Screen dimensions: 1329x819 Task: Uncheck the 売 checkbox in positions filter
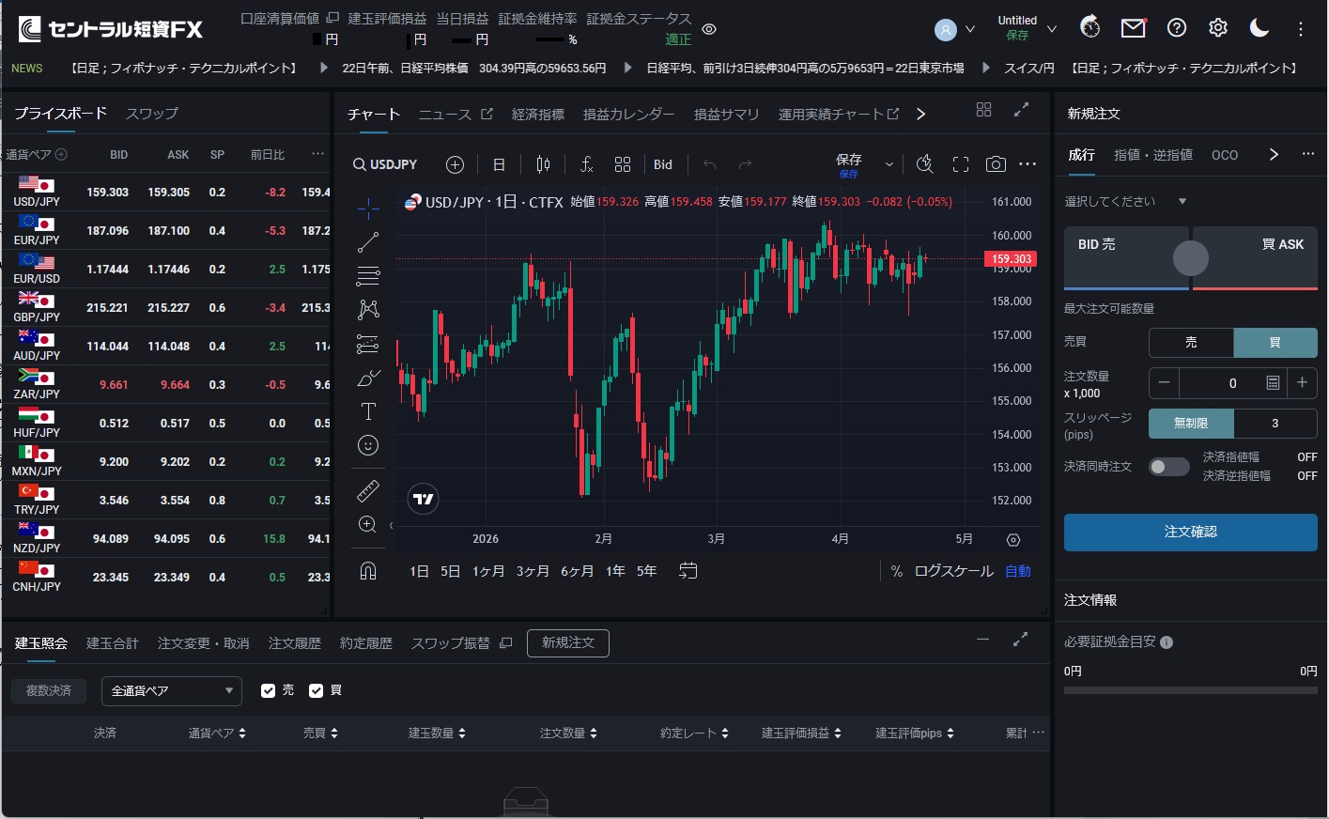(x=269, y=690)
